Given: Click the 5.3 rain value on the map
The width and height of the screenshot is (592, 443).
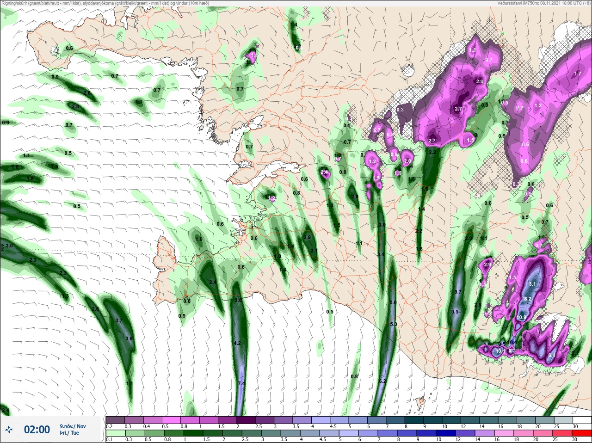Looking at the screenshot, I should [x=394, y=324].
